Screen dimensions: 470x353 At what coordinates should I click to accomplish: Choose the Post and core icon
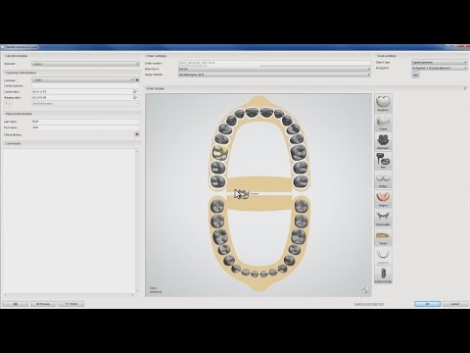[x=383, y=161]
